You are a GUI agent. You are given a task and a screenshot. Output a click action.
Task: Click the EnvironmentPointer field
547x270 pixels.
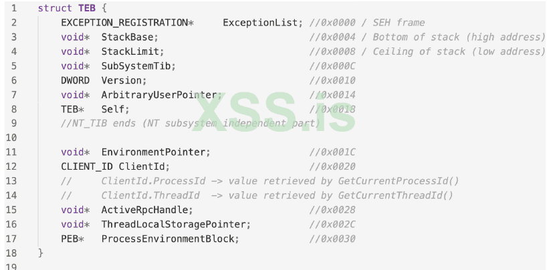click(154, 152)
